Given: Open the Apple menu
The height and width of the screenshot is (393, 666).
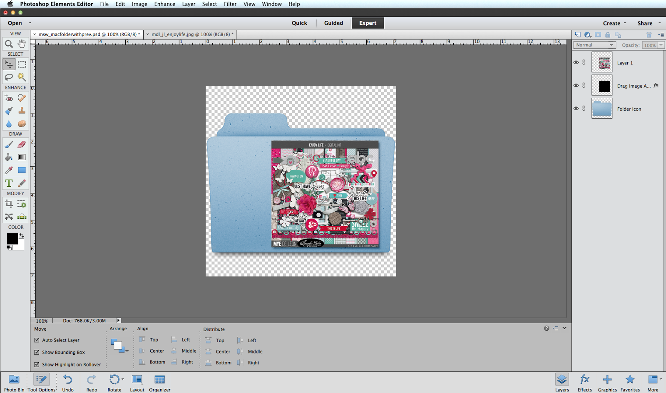Looking at the screenshot, I should (x=10, y=4).
